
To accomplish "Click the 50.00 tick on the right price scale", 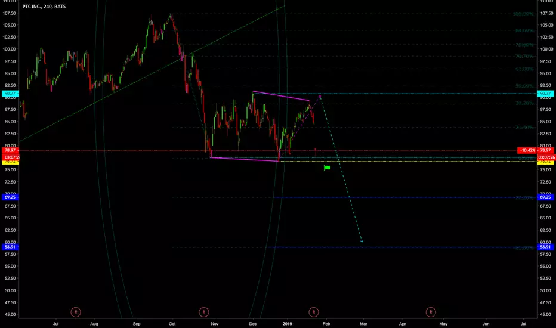I will 546,290.
